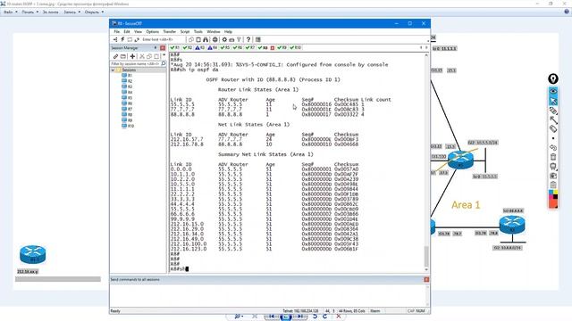Click the Copy icon in the main toolbar

[191, 39]
